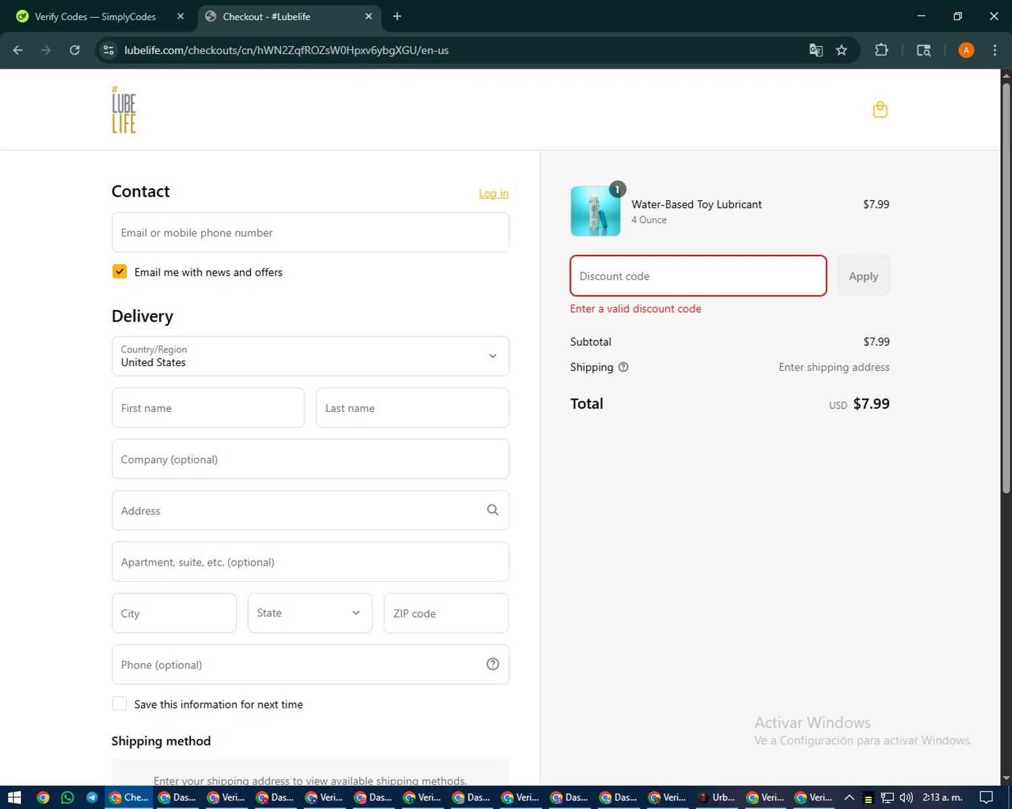1012x809 pixels.
Task: Open the translate page icon
Action: [x=816, y=50]
